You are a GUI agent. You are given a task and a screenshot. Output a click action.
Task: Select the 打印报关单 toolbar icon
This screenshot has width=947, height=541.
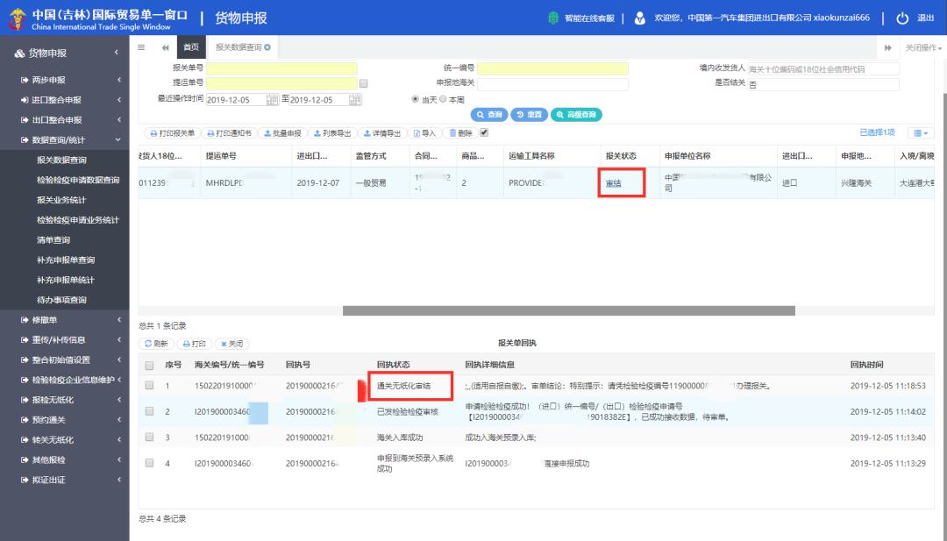pos(171,132)
